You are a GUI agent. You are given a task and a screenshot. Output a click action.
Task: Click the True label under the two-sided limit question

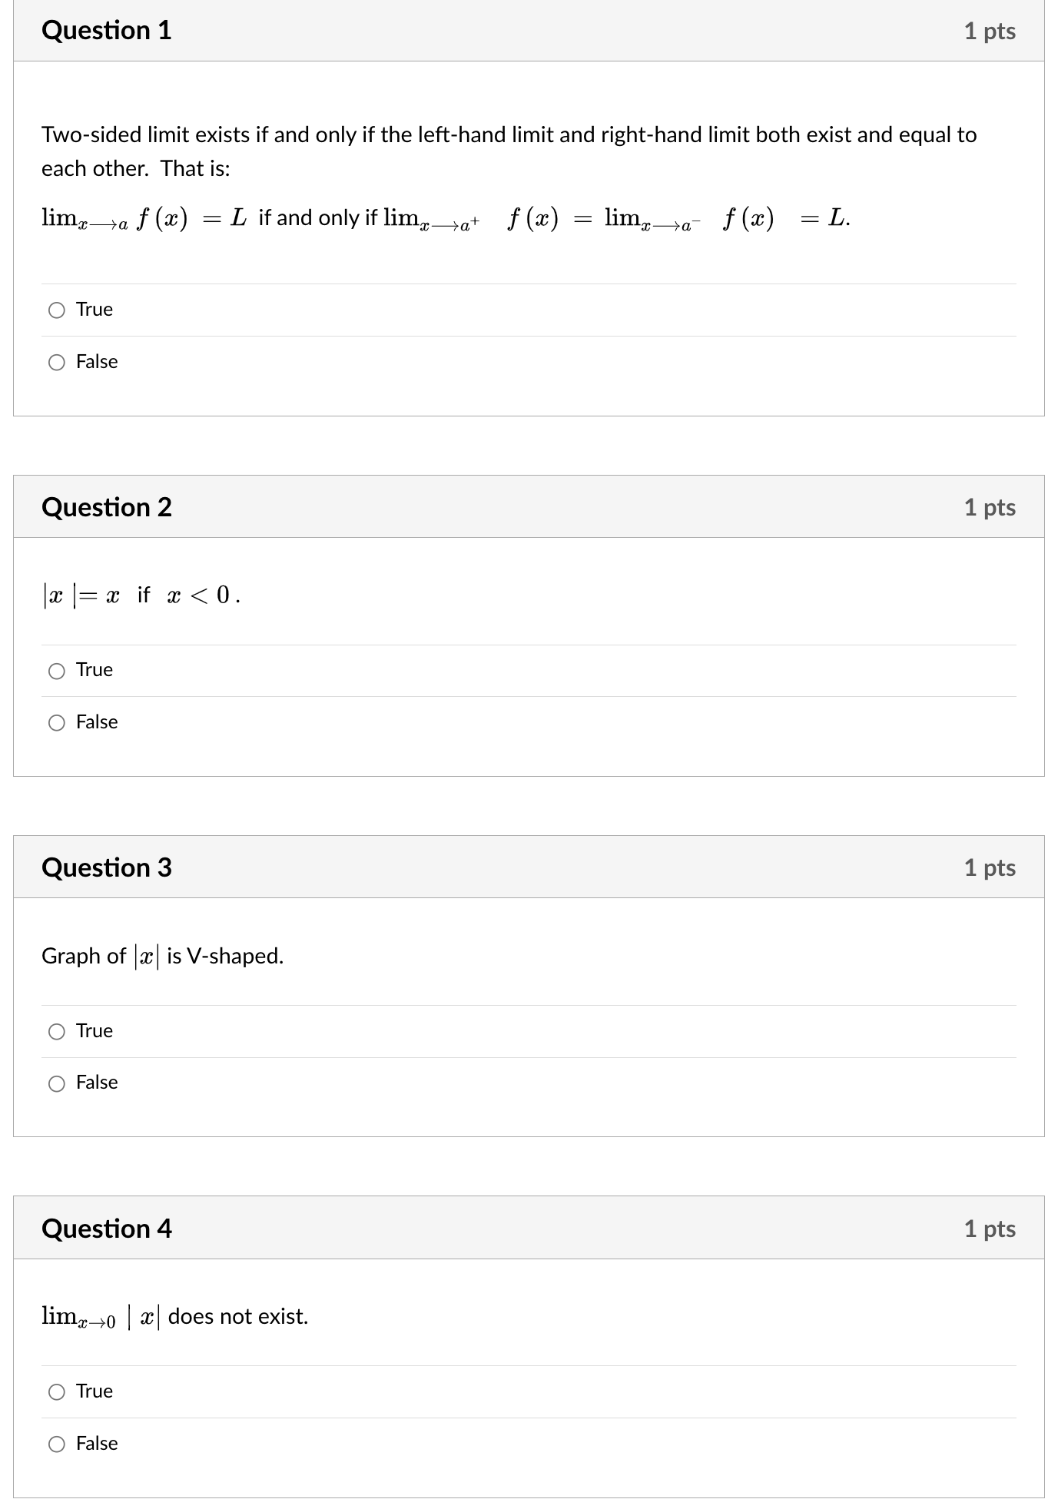click(x=93, y=310)
